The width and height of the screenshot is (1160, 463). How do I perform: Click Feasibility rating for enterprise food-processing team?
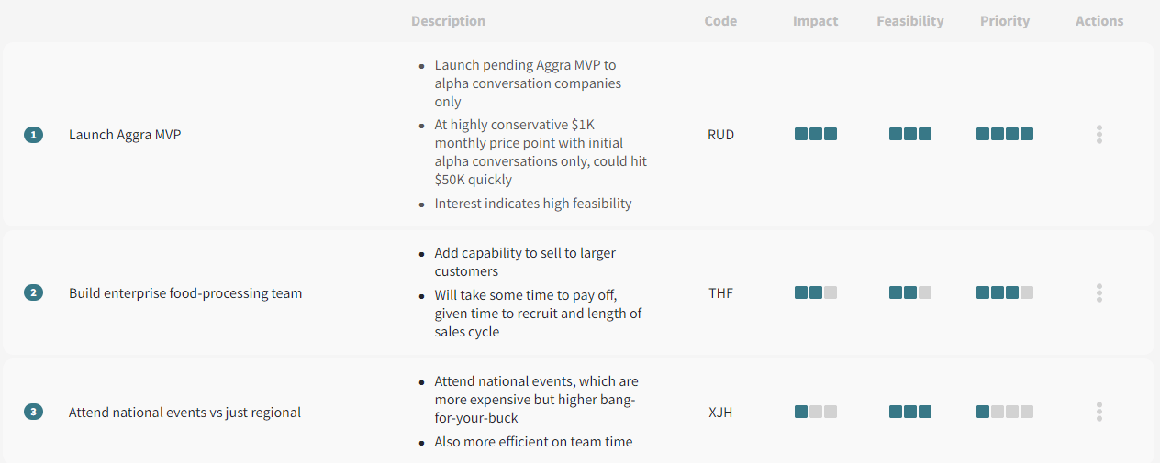point(910,293)
